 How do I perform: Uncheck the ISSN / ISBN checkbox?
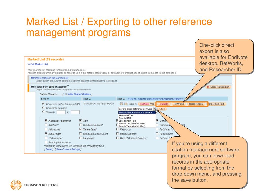(46, 134)
